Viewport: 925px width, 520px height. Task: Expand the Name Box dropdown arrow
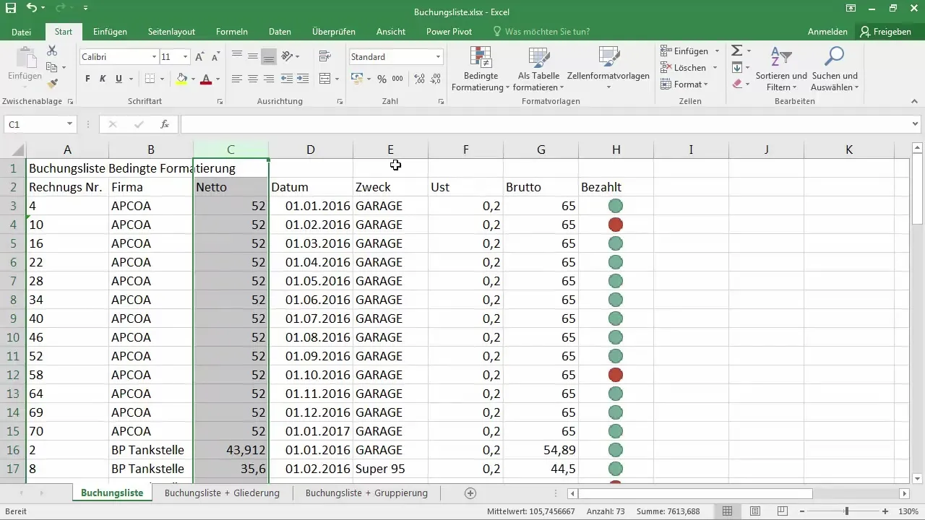(x=69, y=124)
